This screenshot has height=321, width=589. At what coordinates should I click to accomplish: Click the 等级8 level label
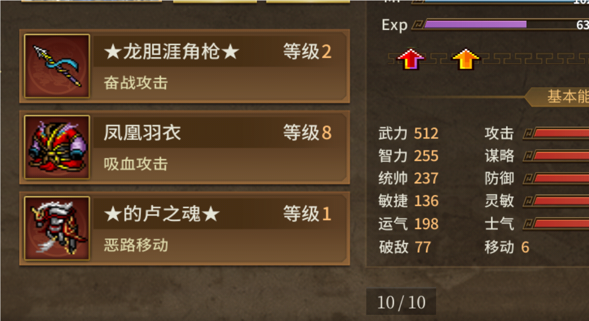click(x=307, y=133)
